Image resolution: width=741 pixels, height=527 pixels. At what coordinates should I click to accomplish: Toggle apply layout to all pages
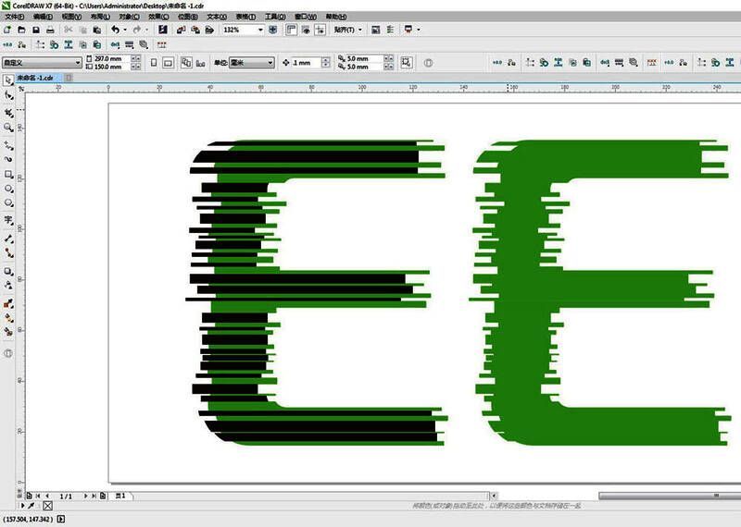pos(186,63)
